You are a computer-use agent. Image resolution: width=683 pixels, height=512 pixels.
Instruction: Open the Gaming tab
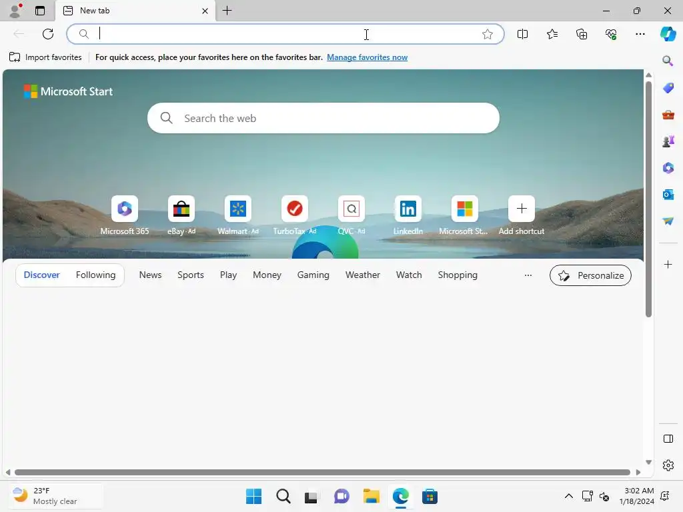(313, 275)
